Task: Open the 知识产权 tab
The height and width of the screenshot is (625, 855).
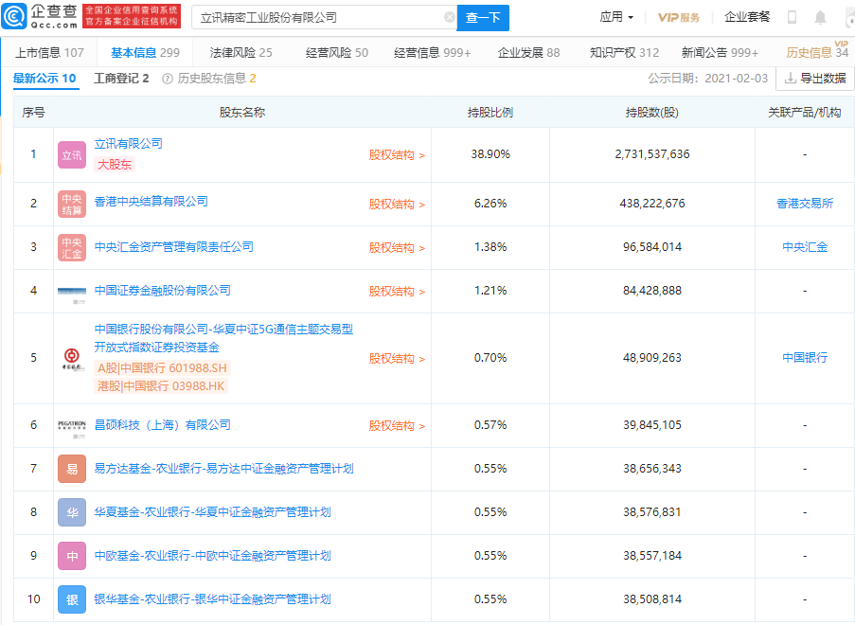Action: click(x=624, y=53)
